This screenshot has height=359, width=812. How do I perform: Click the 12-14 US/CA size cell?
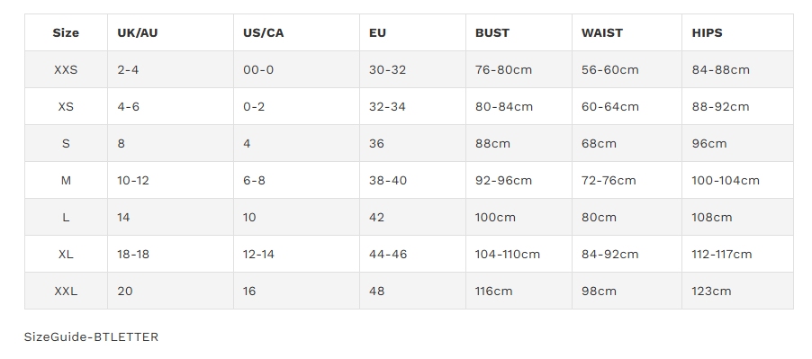(259, 254)
